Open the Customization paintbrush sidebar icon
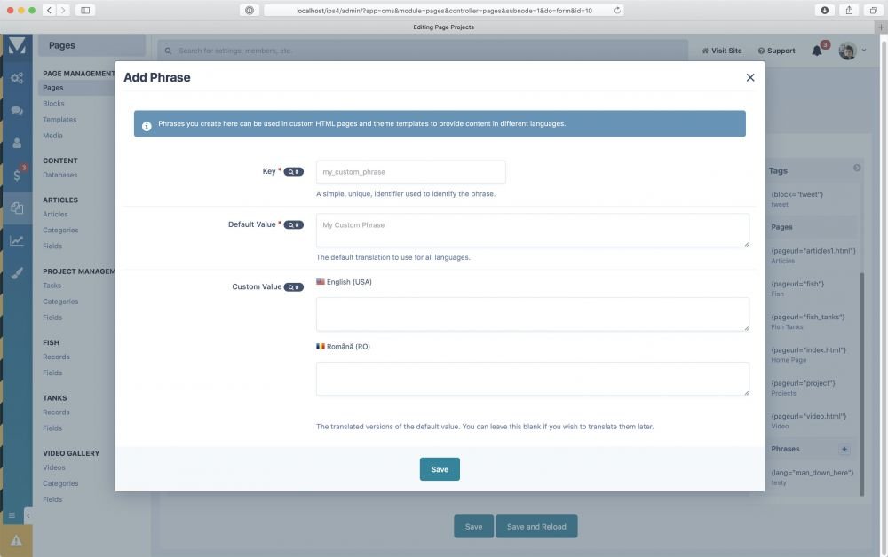The height and width of the screenshot is (557, 888). pyautogui.click(x=17, y=273)
